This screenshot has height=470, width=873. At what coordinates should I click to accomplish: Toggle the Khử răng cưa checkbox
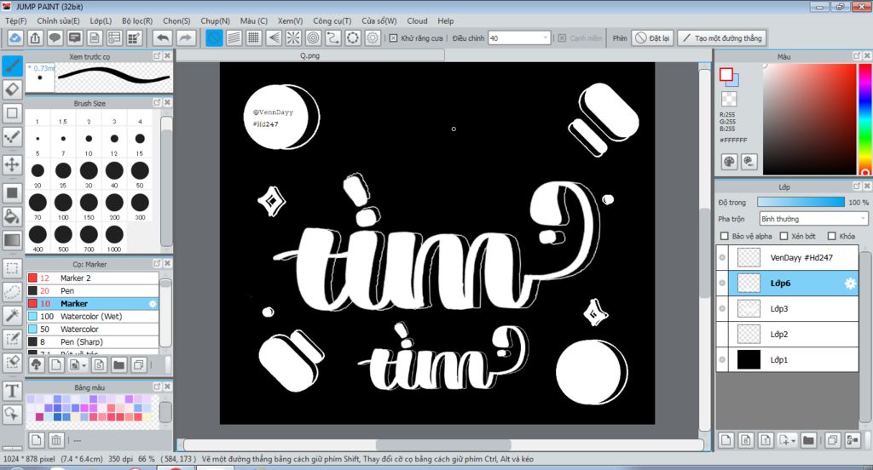(393, 37)
